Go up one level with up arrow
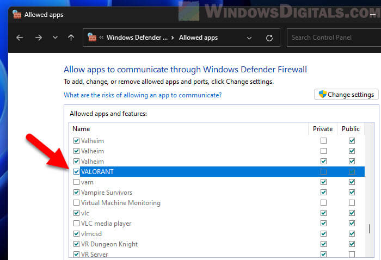 click(71, 38)
